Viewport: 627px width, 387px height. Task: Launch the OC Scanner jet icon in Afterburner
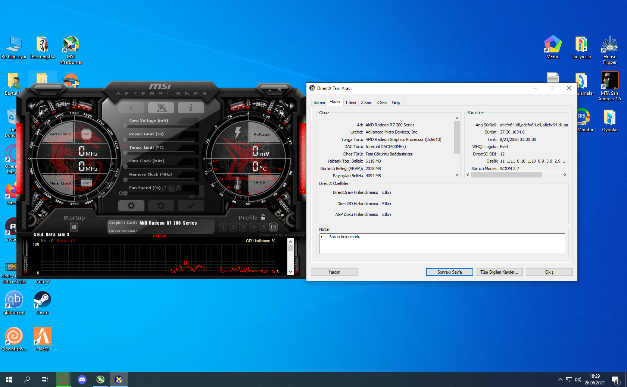point(161,108)
